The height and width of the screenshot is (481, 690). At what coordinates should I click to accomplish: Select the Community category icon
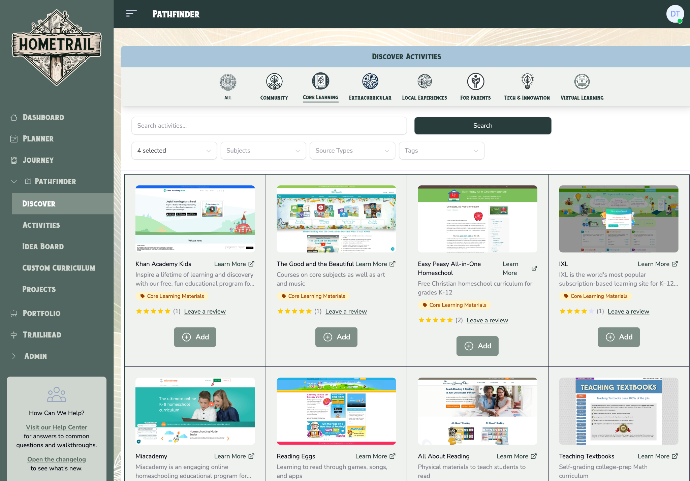[x=274, y=82]
